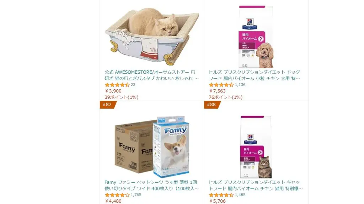
Task: Click star rating of Famy pet sheets
Action: [117, 195]
